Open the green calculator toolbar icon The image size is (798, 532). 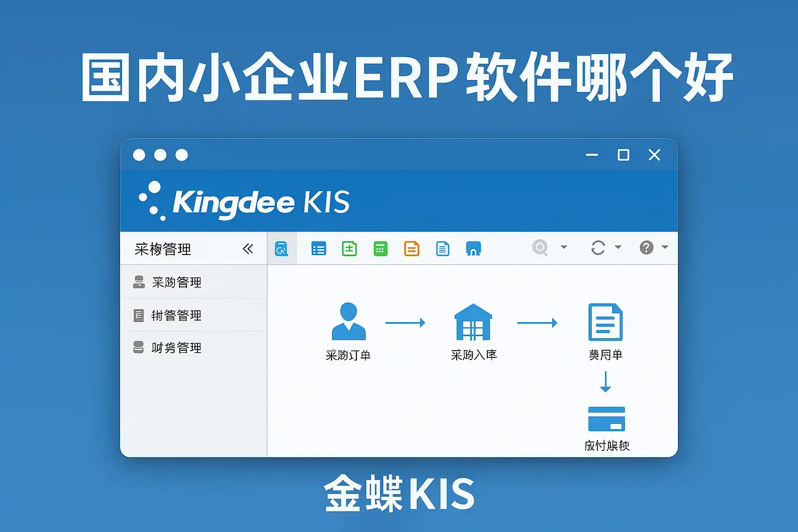pos(380,249)
